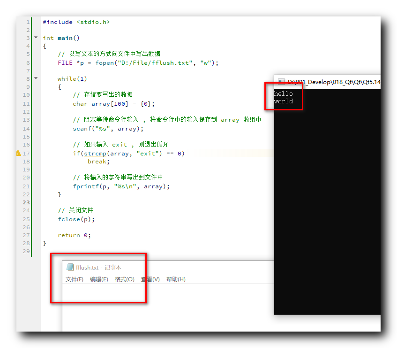Click the #include <stdio.h> line
Image resolution: width=397 pixels, height=348 pixels.
pyautogui.click(x=76, y=22)
